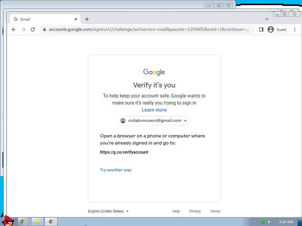View site info via the padlock icon

pyautogui.click(x=45, y=29)
